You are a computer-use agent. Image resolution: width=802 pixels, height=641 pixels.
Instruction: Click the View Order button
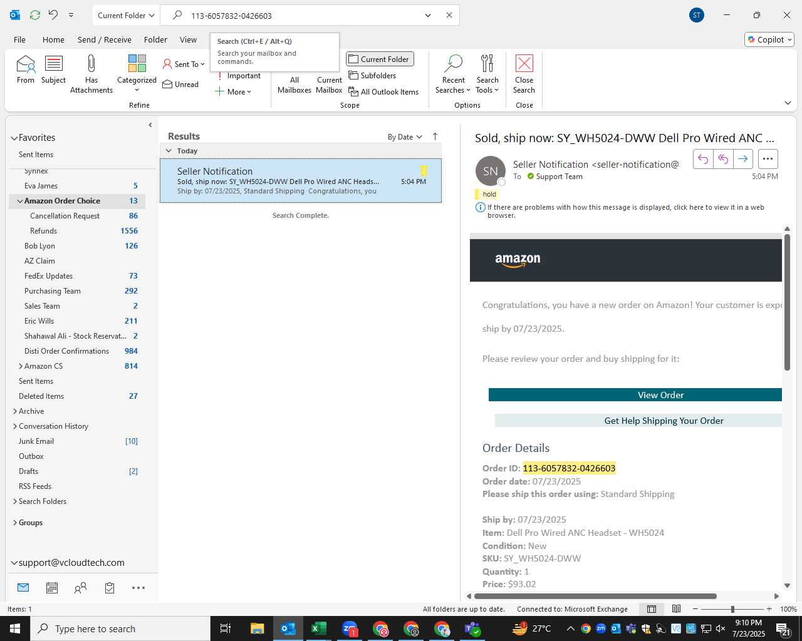(x=635, y=395)
